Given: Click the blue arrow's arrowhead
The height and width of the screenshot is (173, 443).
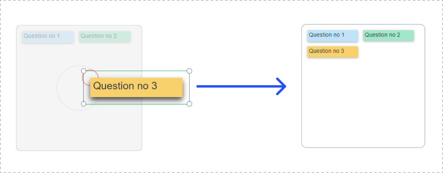Looking at the screenshot, I should [281, 86].
